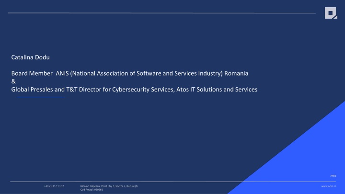345x194 pixels.
Task: Open the www.anis.ro website link
Action: [x=329, y=186]
